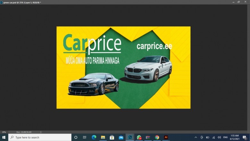Open File Explorer from the taskbar
Image resolution: width=250 pixels, height=141 pixels.
(x=103, y=137)
